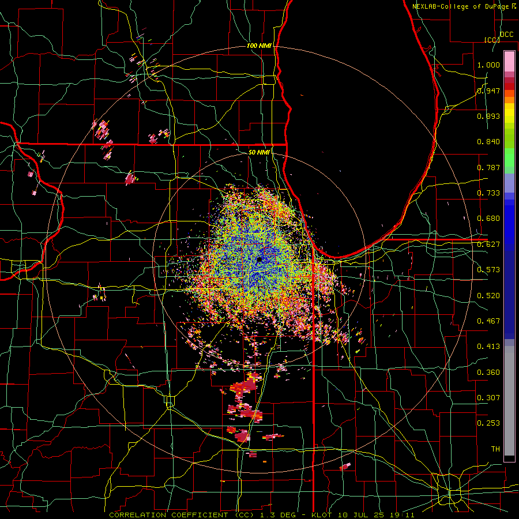Click the 100 NMI range ring label
The width and height of the screenshot is (519, 519).
(259, 46)
